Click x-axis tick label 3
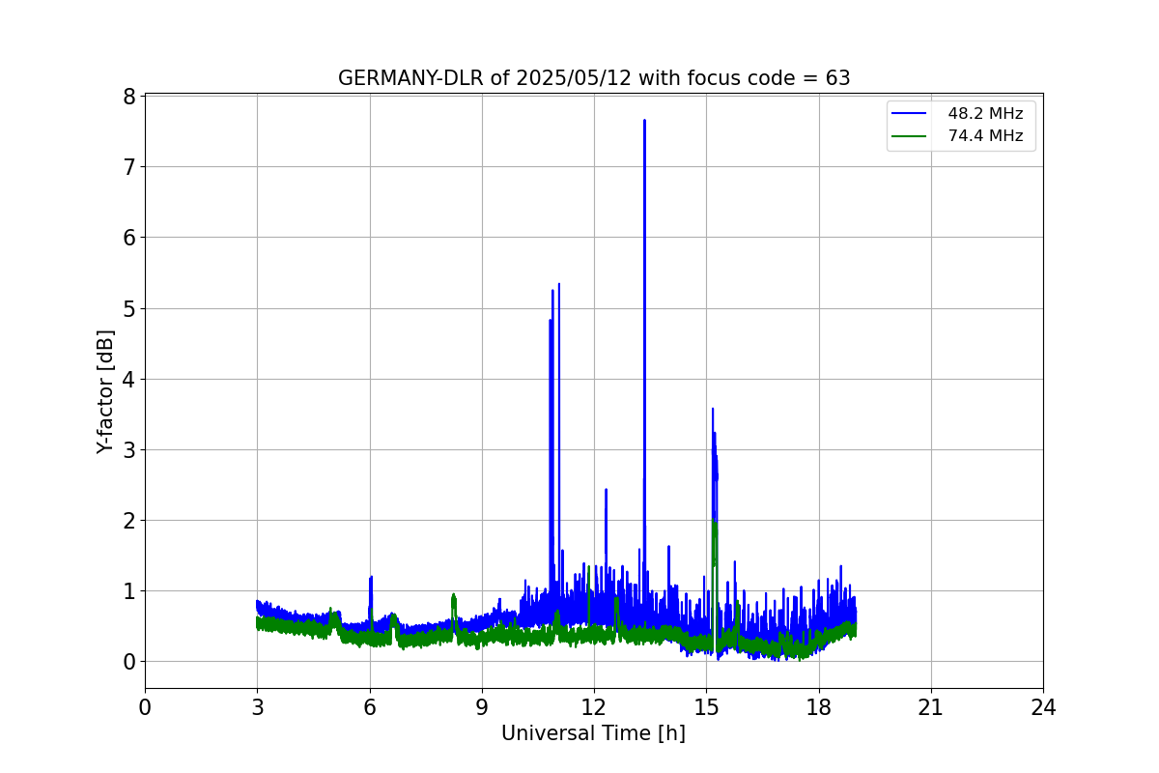Screen dimensions: 1159x773 [257, 707]
